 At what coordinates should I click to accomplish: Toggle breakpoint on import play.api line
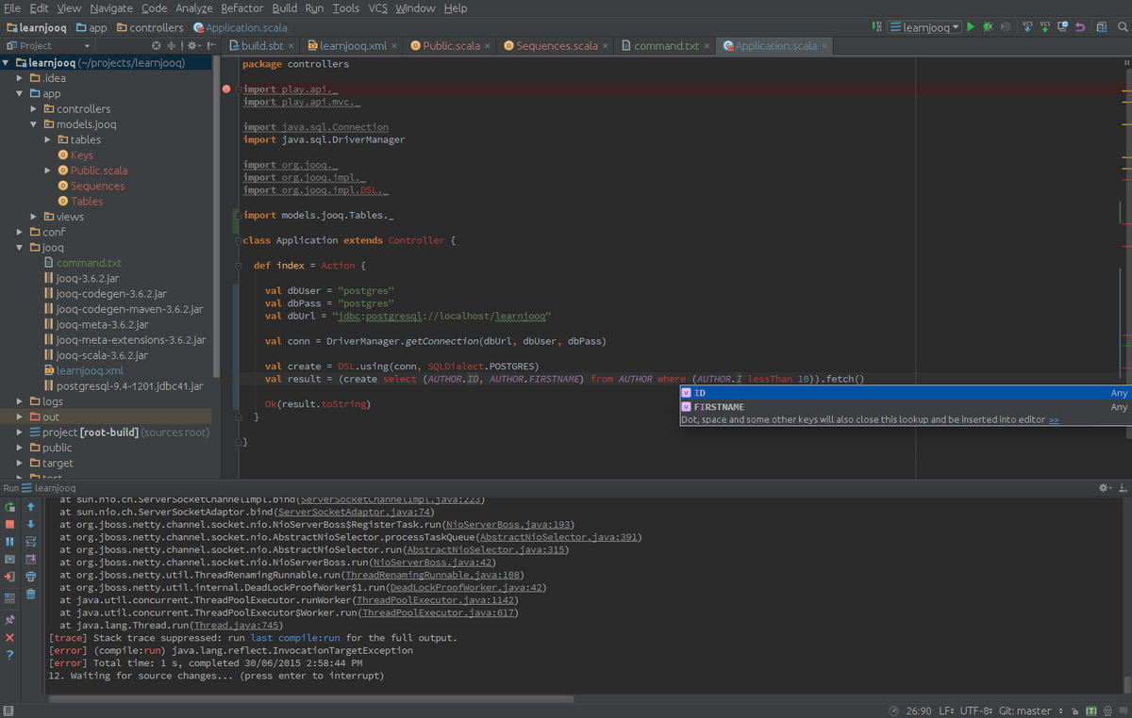pyautogui.click(x=226, y=89)
